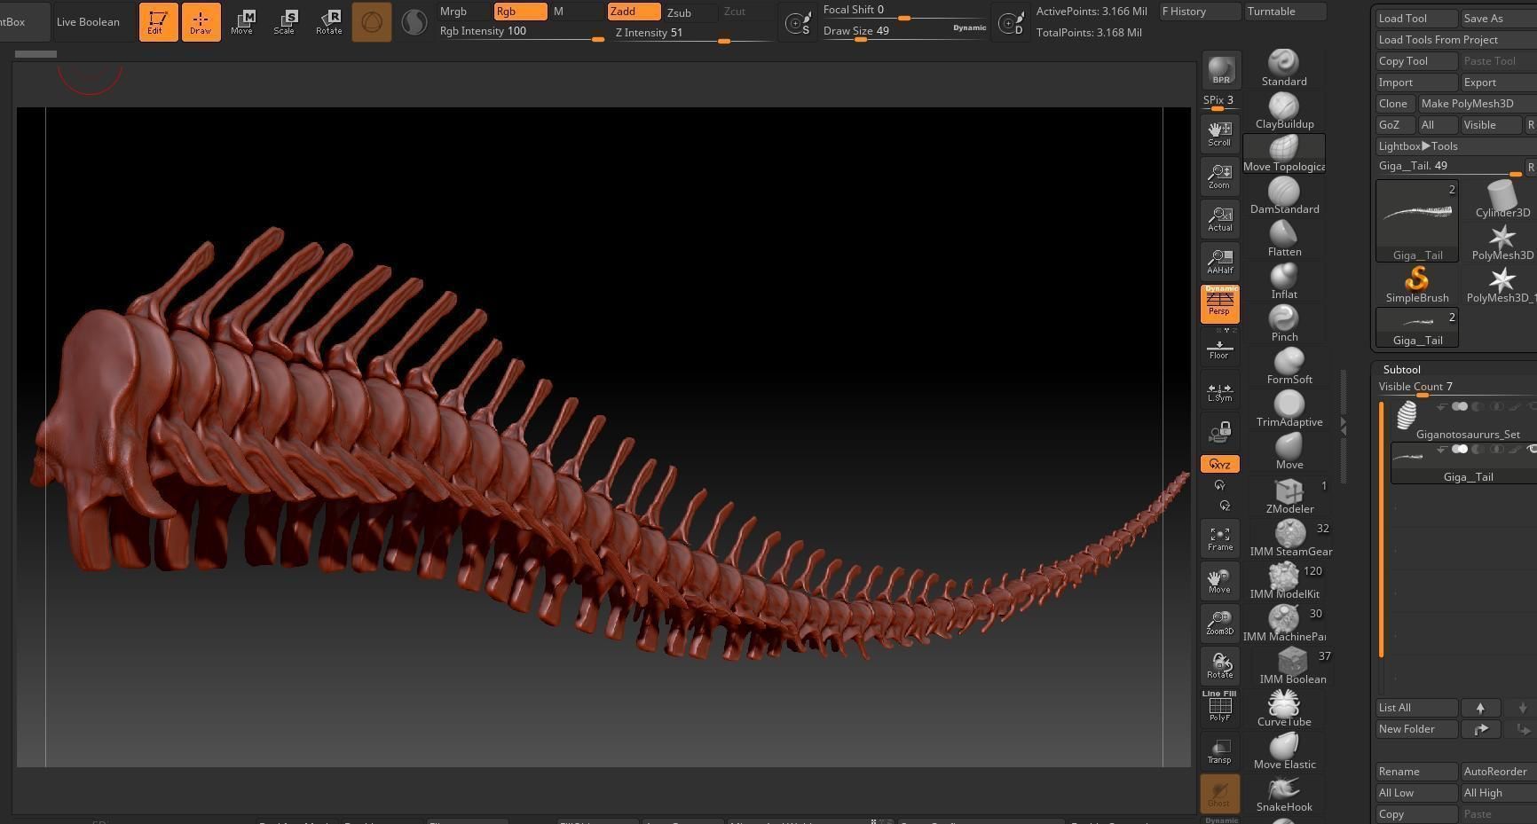Select the FormSoft brush
The height and width of the screenshot is (824, 1537).
pos(1289,366)
